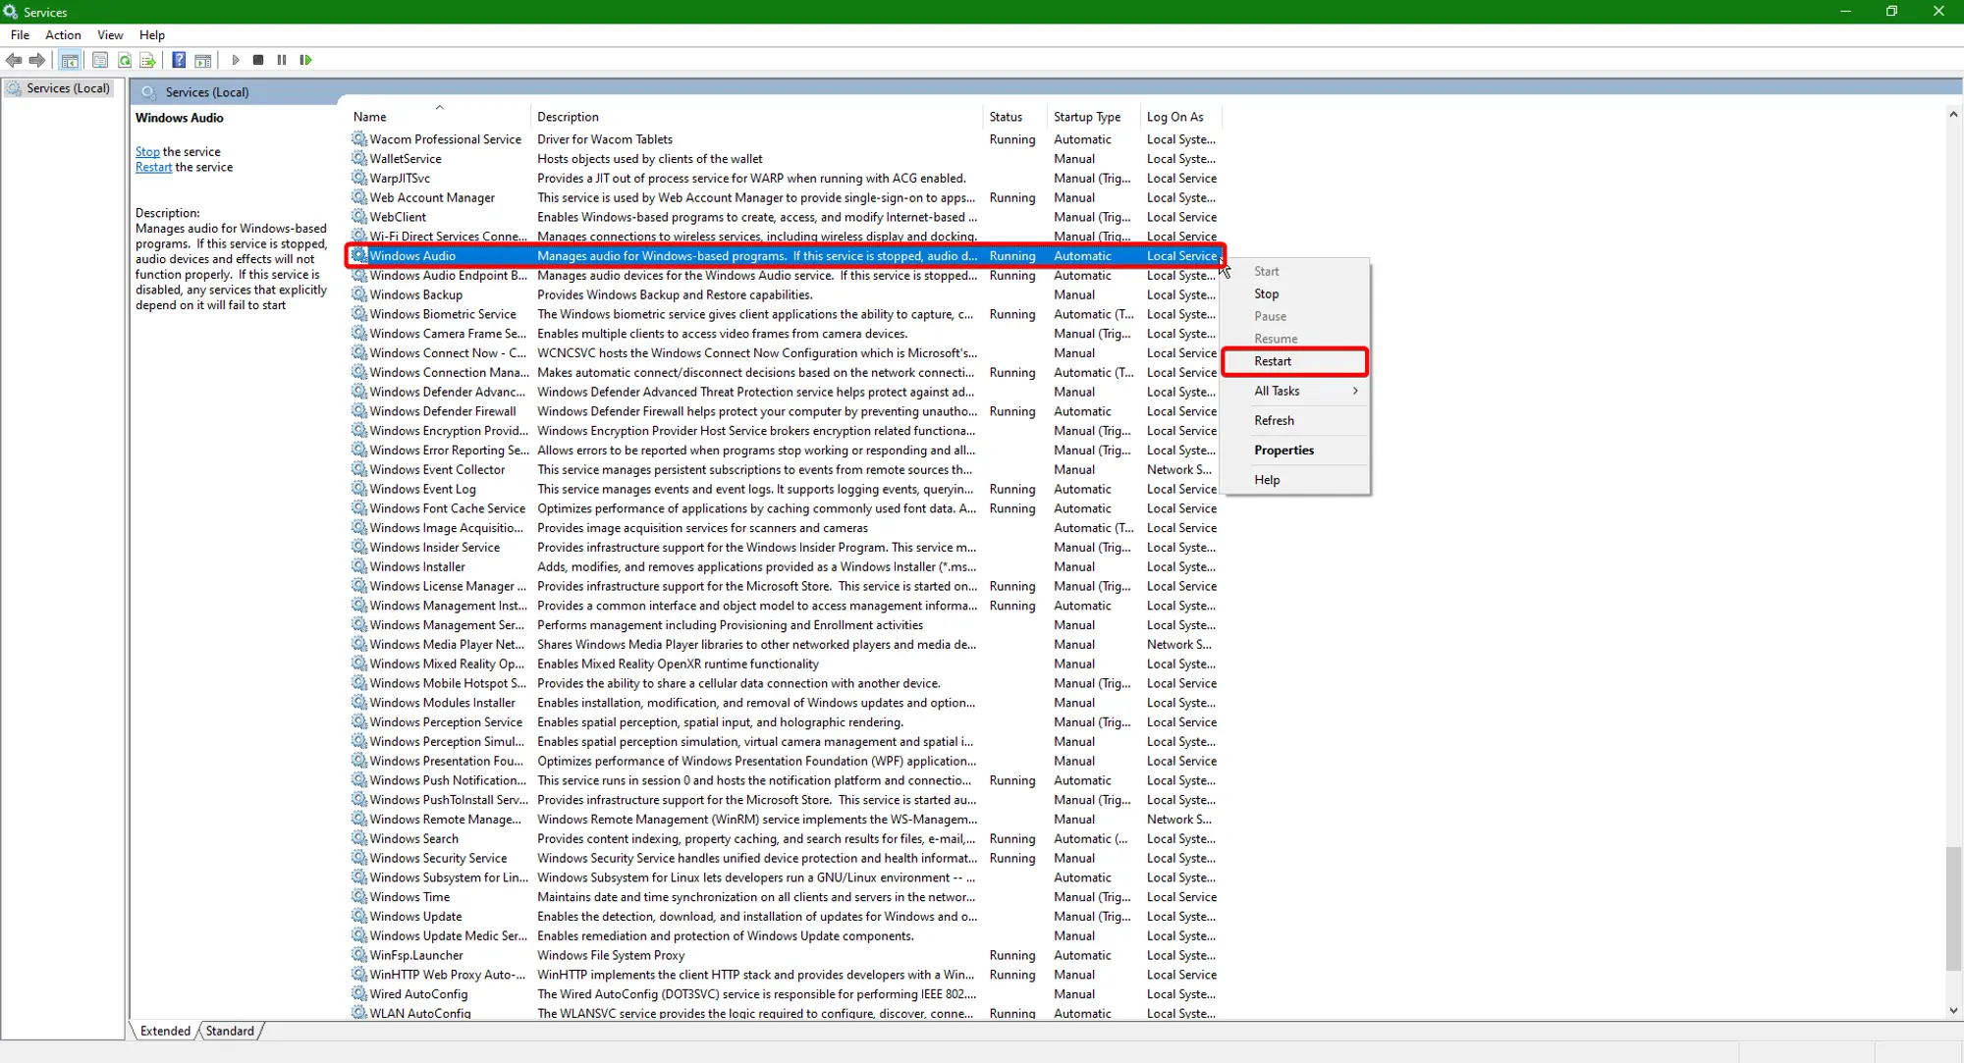The width and height of the screenshot is (1964, 1063).
Task: Stop the service using the square toolbar icon
Action: coord(258,60)
